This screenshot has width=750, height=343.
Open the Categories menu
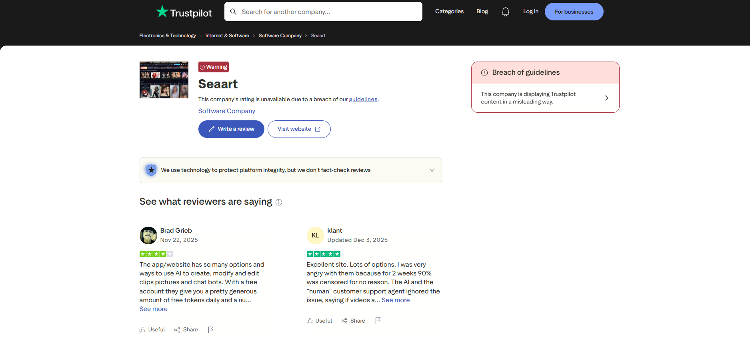tap(449, 12)
